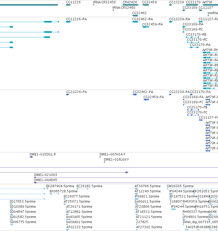This screenshot has height=231, width=218.
Task: Click the AT25671.5prime EST label
Action: point(77,201)
